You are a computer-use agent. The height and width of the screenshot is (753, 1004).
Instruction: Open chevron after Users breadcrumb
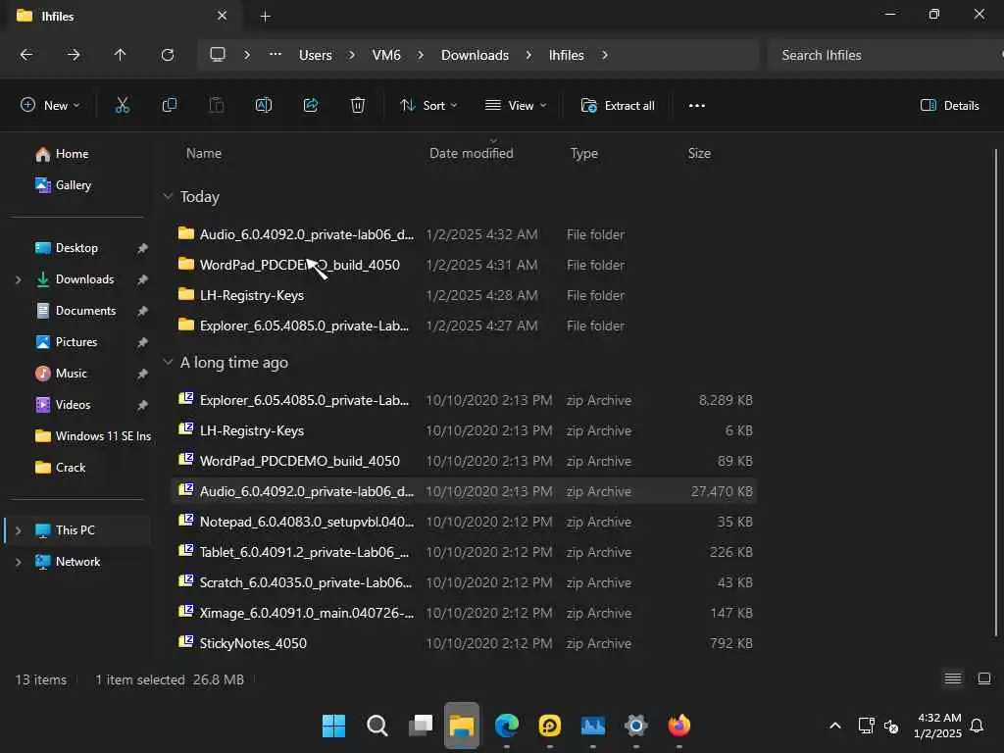(352, 55)
